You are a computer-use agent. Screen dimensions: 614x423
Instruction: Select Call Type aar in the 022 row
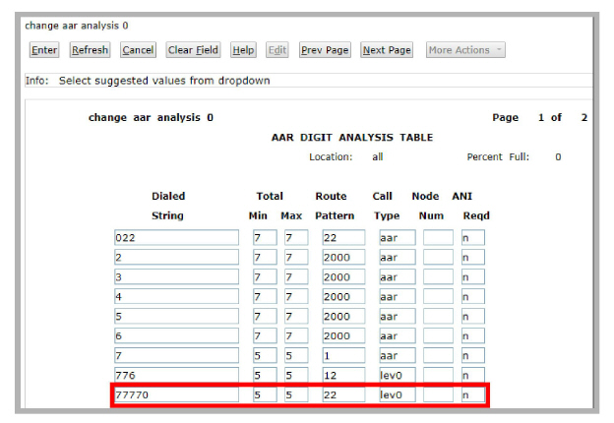398,237
